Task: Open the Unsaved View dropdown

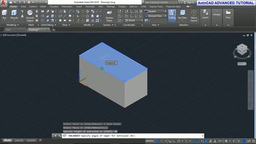Action: [156, 16]
